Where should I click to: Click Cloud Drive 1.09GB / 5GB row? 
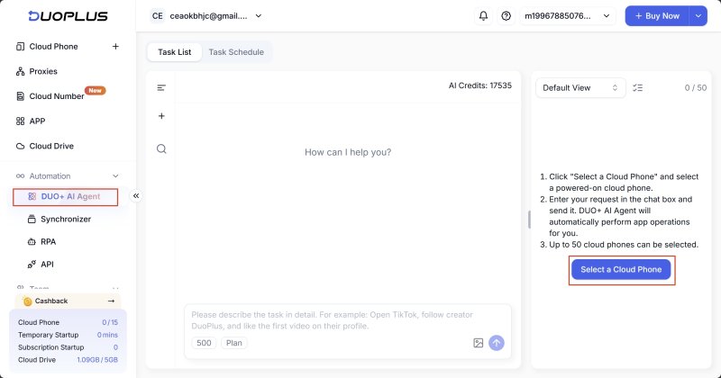pos(68,360)
